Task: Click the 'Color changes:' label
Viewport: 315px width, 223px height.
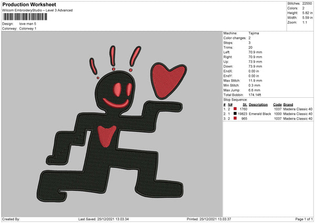Action: (x=235, y=38)
